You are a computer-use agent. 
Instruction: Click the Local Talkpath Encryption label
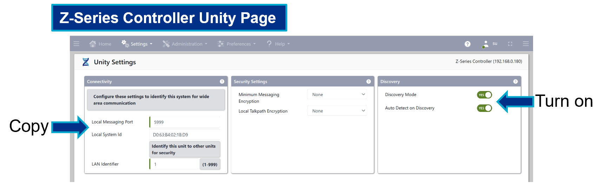pos(263,111)
